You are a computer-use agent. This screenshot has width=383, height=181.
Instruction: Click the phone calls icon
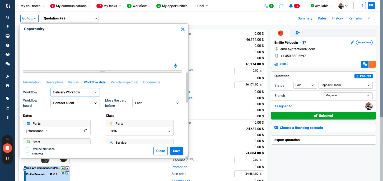pos(266,6)
